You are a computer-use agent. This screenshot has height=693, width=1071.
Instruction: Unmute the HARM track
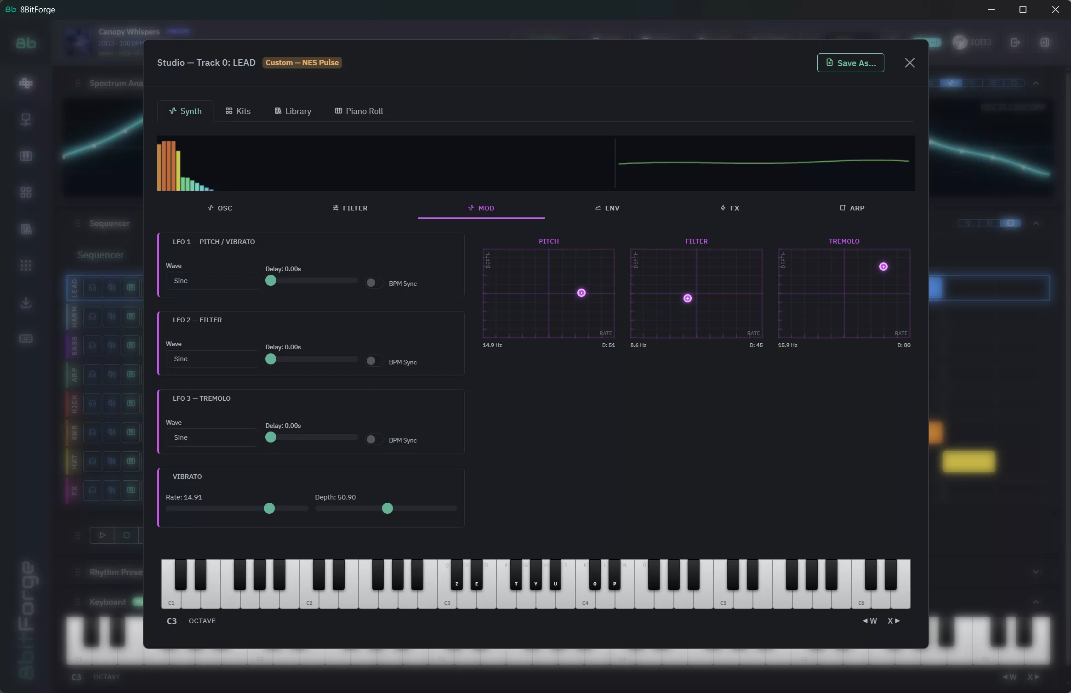[x=112, y=316]
